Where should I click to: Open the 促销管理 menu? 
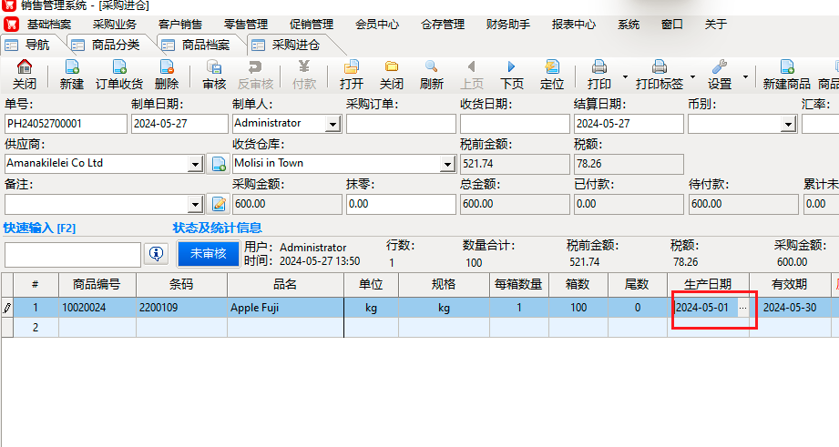pos(312,25)
